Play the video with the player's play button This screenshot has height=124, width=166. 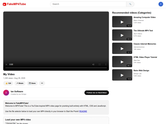[x=6, y=64]
